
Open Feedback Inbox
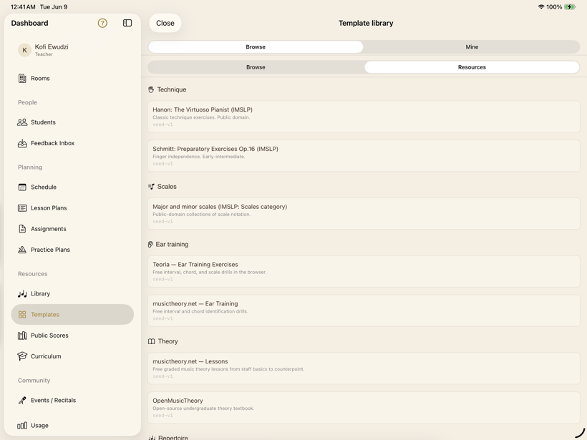(72, 143)
